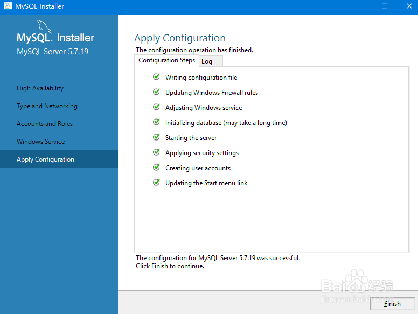Click 'The configuration operation has finished.' message
This screenshot has width=418, height=314.
(x=194, y=50)
